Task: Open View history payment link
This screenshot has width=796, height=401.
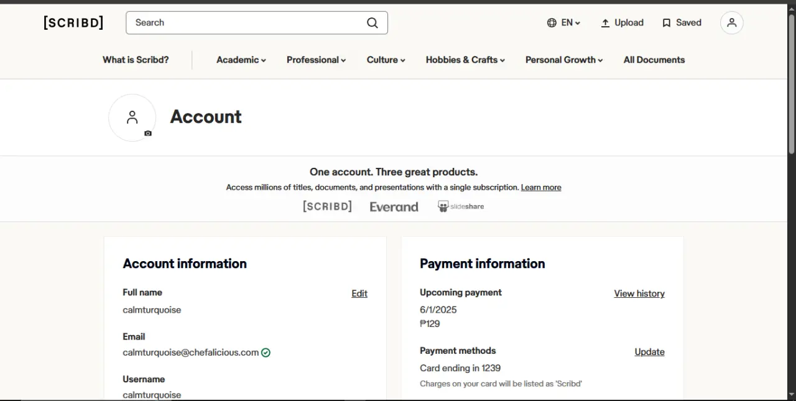Action: 639,293
